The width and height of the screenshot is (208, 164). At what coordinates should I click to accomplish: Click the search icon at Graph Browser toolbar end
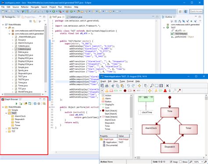[44, 103]
